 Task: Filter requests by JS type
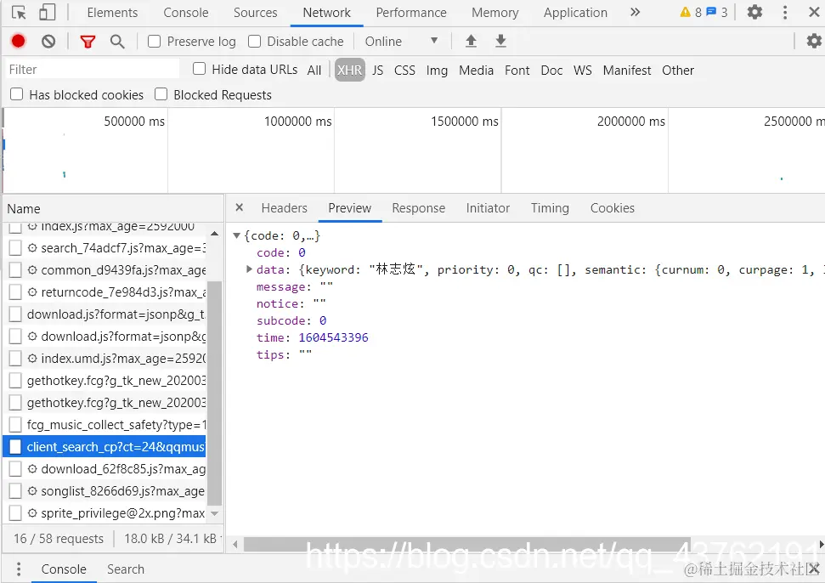point(378,70)
